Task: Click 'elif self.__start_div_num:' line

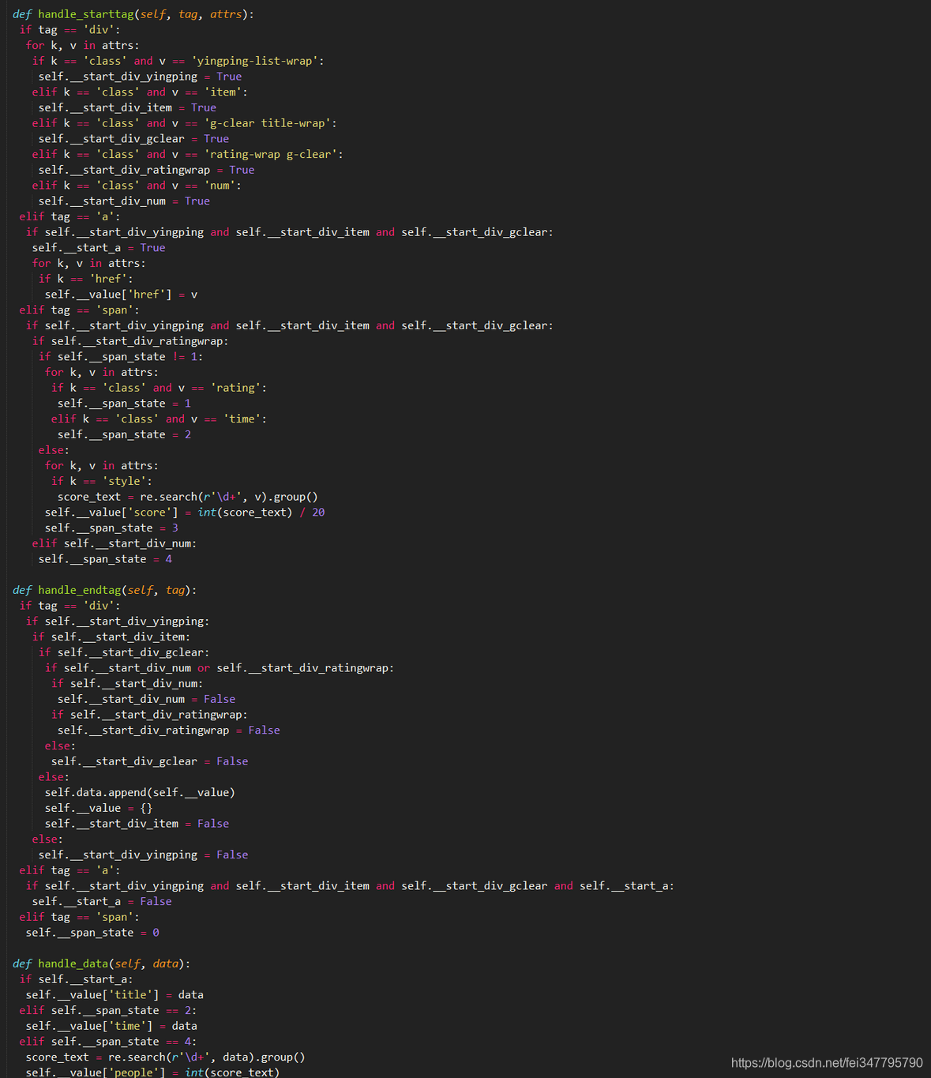Action: pyautogui.click(x=114, y=543)
